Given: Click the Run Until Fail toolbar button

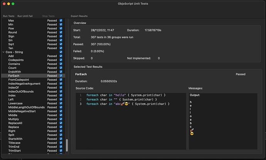Looking at the screenshot, I should click(x=25, y=16).
